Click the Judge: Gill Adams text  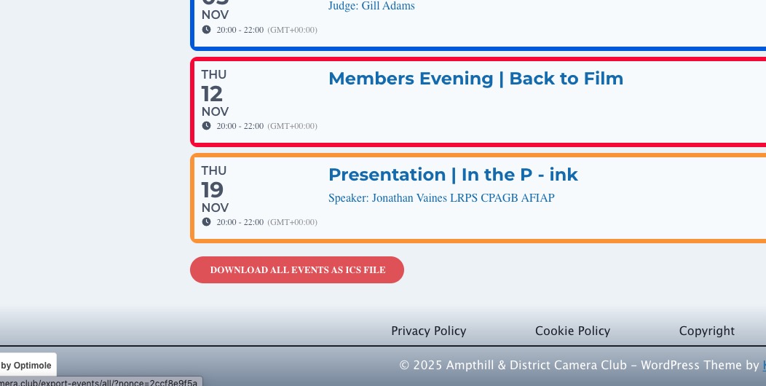[371, 7]
